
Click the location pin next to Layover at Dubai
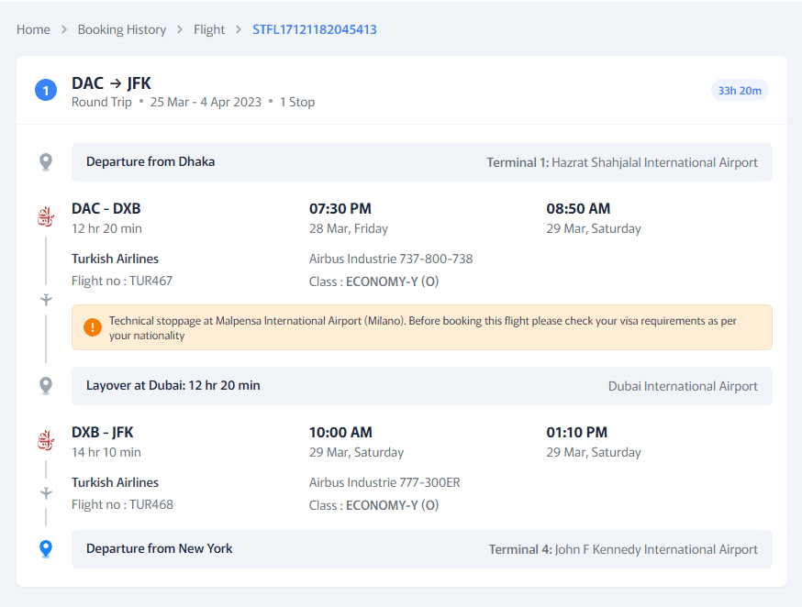pos(46,385)
